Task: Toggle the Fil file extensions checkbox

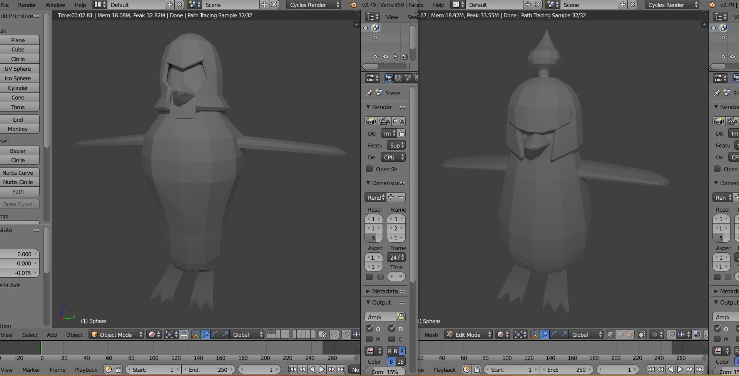Action: [x=392, y=329]
